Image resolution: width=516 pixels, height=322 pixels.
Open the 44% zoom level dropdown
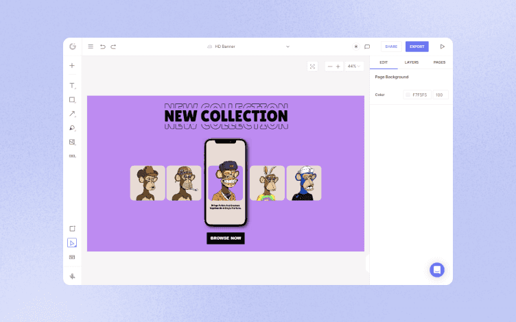pyautogui.click(x=354, y=66)
